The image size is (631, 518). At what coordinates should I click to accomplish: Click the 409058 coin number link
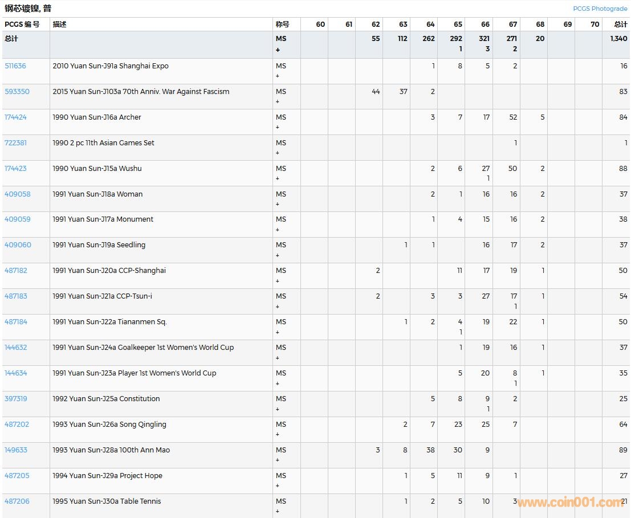[x=18, y=194]
